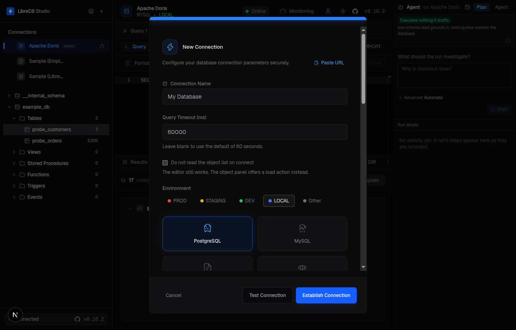Select the Other environment option

[312, 201]
